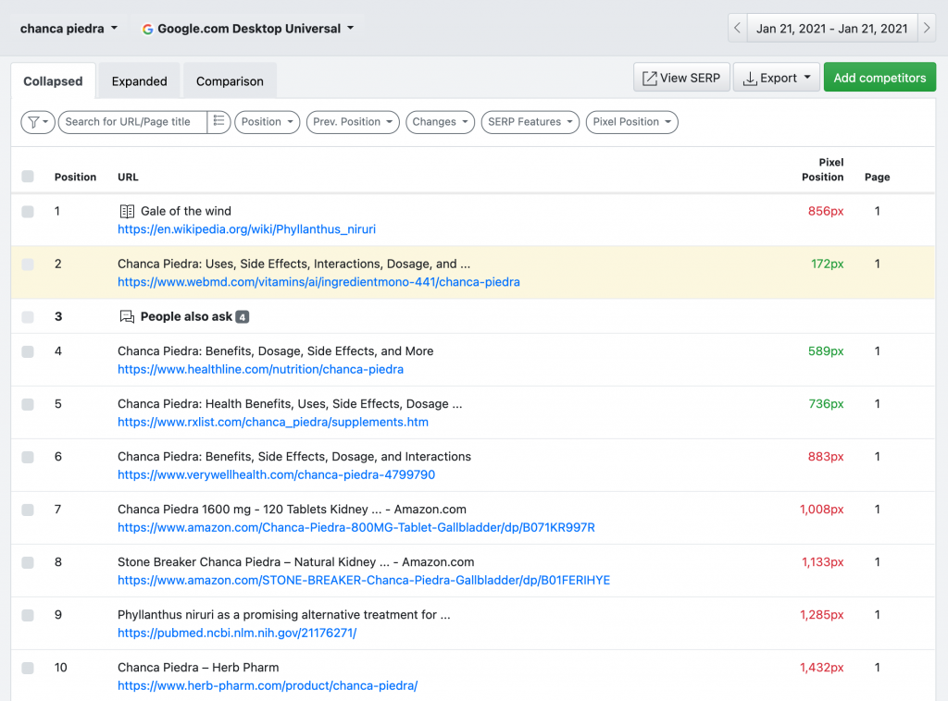Click the Google logo icon

tap(147, 29)
